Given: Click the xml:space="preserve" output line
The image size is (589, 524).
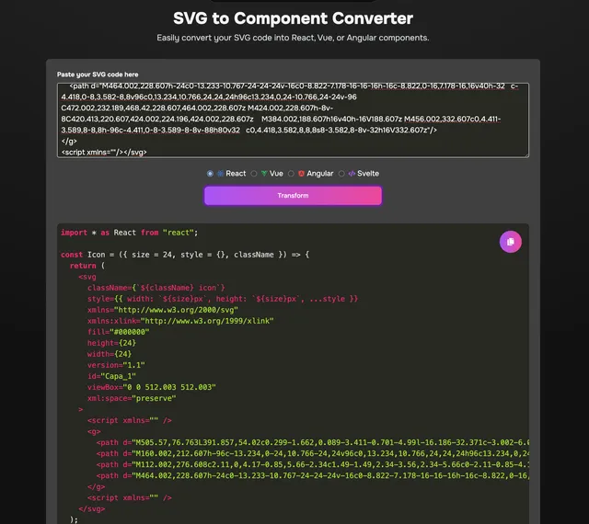Looking at the screenshot, I should (132, 398).
